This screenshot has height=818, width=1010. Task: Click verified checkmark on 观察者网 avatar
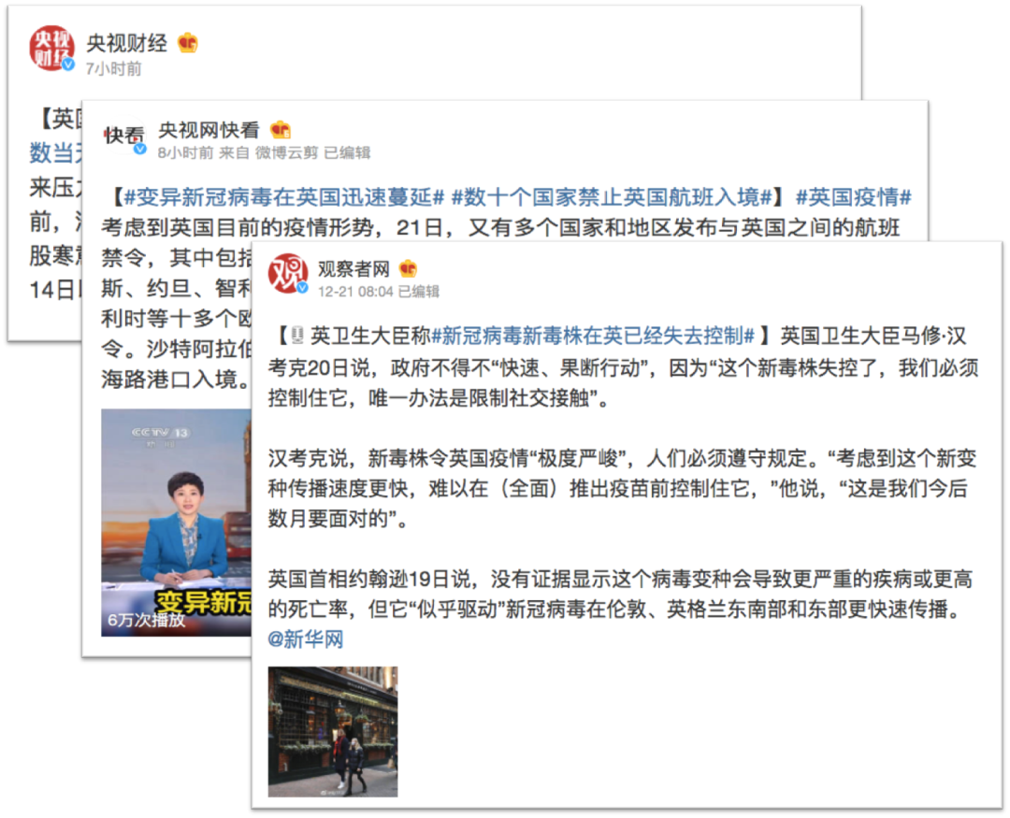[302, 287]
